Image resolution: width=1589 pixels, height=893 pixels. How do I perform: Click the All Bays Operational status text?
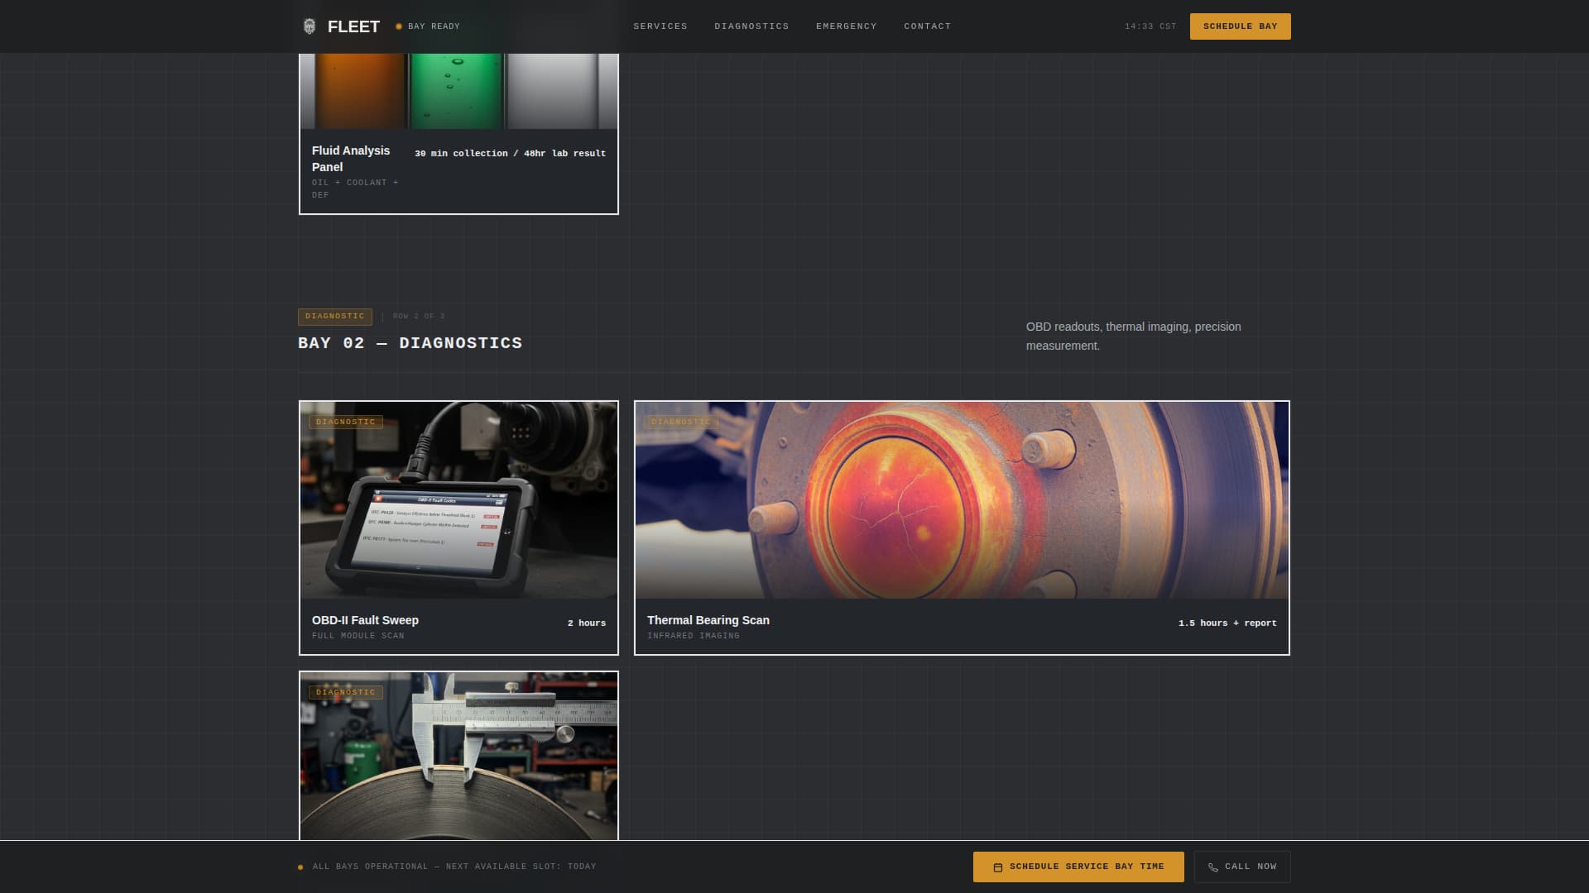click(454, 867)
